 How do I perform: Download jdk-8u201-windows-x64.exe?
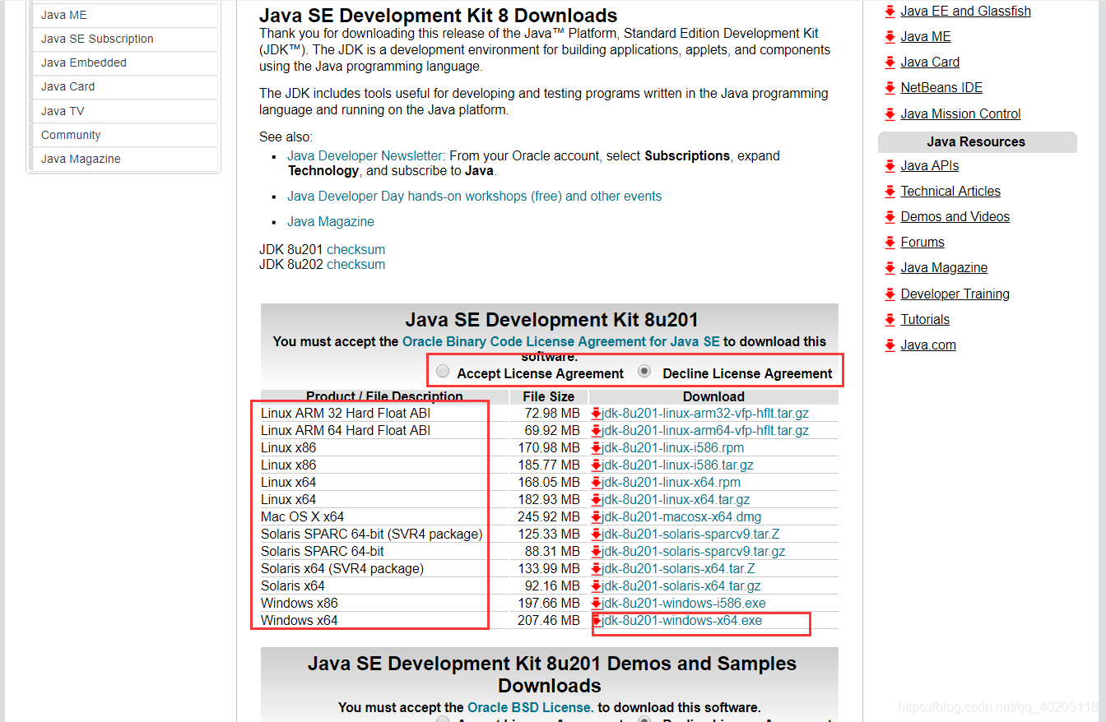point(682,621)
